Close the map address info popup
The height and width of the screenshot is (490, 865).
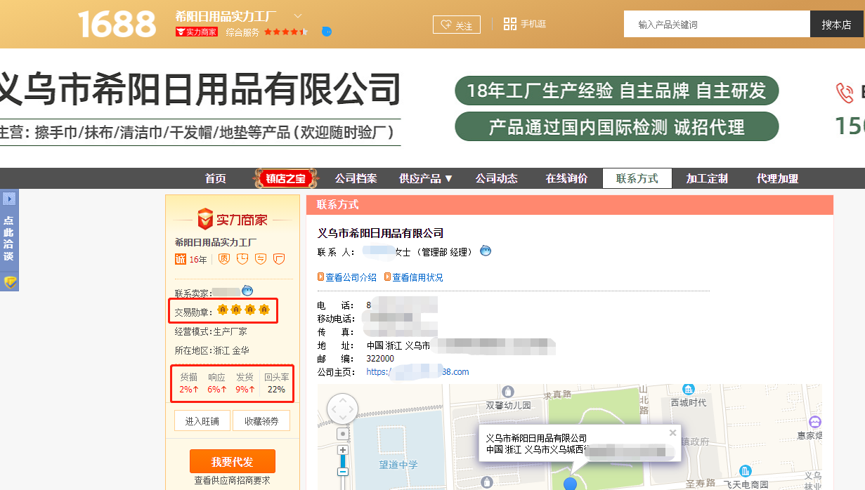672,432
